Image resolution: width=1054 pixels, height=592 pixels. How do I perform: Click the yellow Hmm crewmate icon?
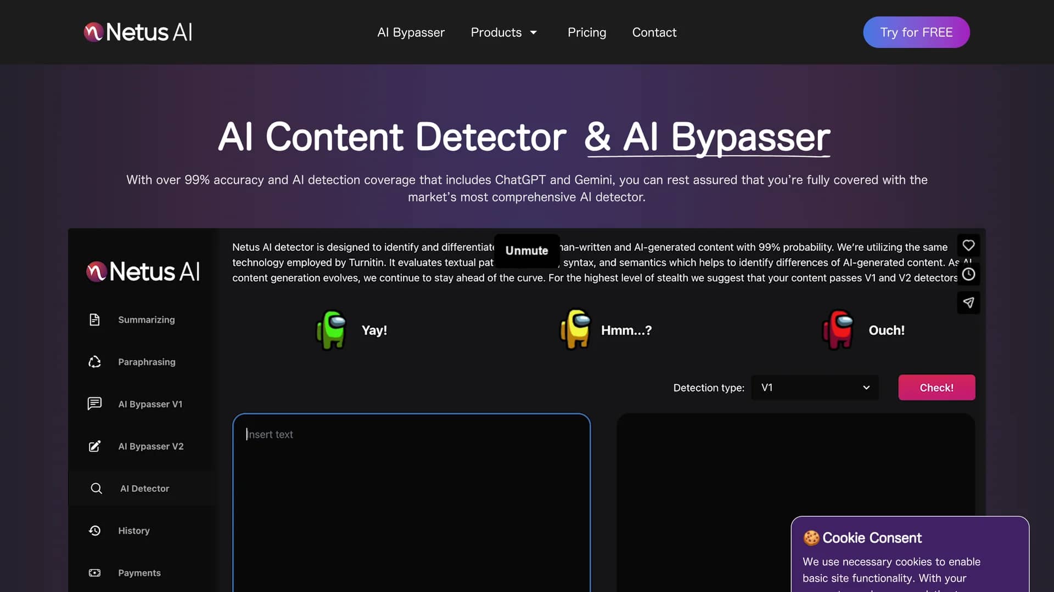(575, 329)
